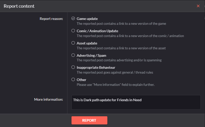Click the 'Other' label text
The image size is (205, 127).
coord(81,80)
